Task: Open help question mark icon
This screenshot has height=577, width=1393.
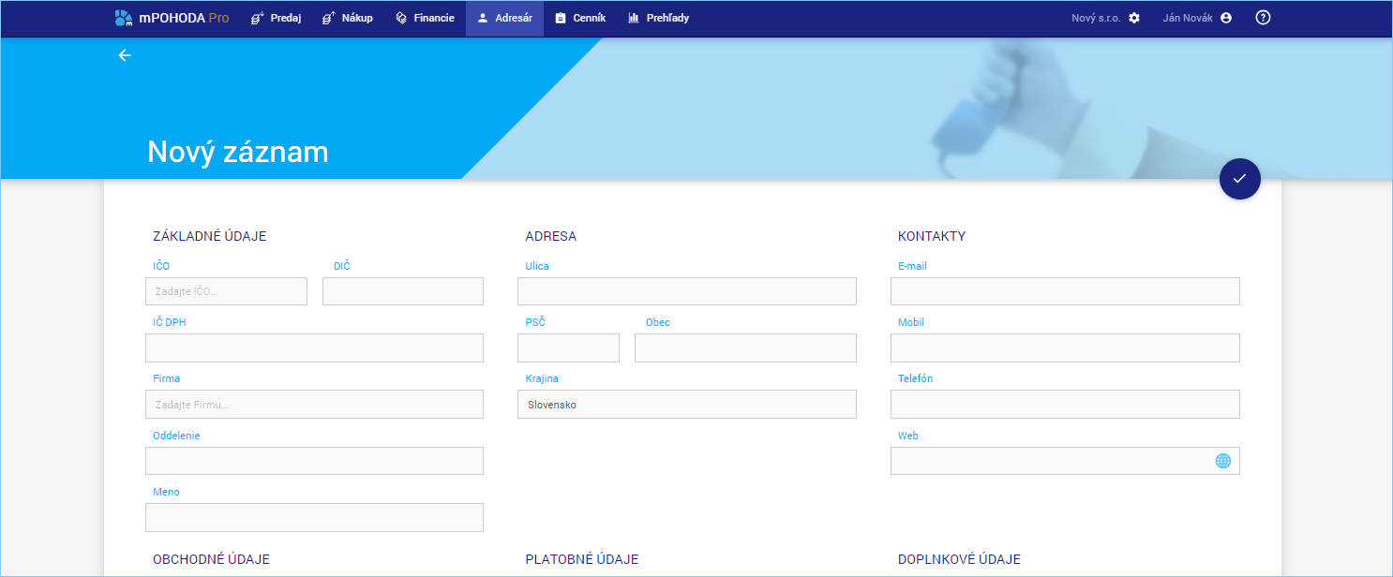Action: (1263, 18)
